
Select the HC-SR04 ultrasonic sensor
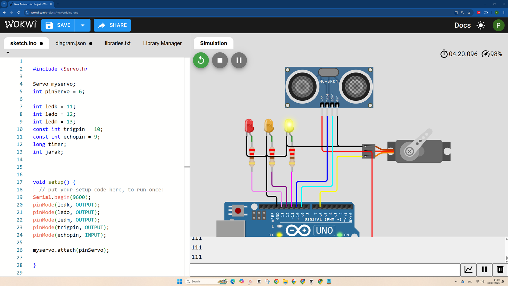tap(329, 87)
